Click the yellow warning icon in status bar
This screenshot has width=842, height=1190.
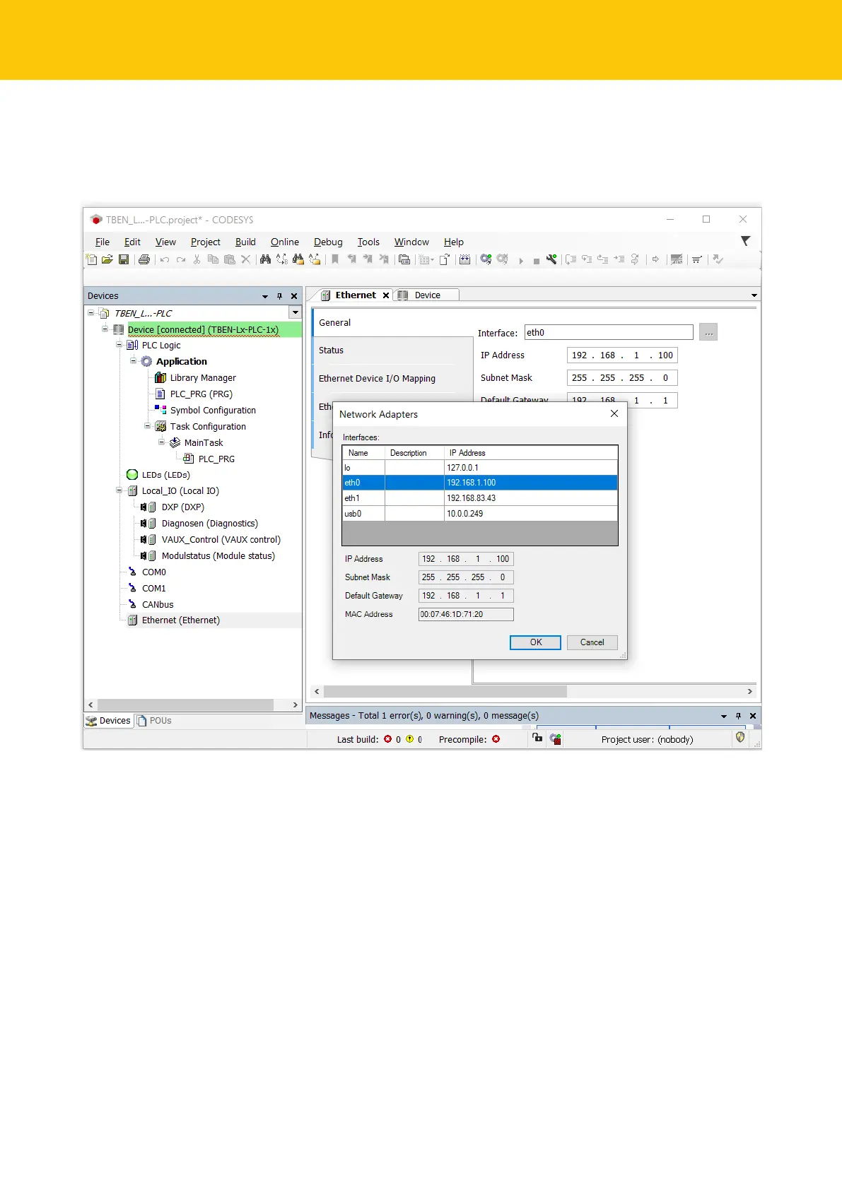point(409,739)
